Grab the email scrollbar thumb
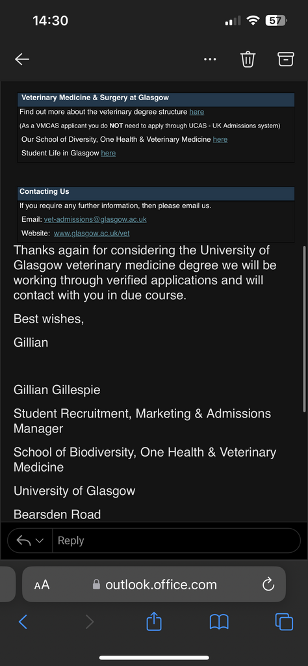The image size is (308, 666). 304,328
